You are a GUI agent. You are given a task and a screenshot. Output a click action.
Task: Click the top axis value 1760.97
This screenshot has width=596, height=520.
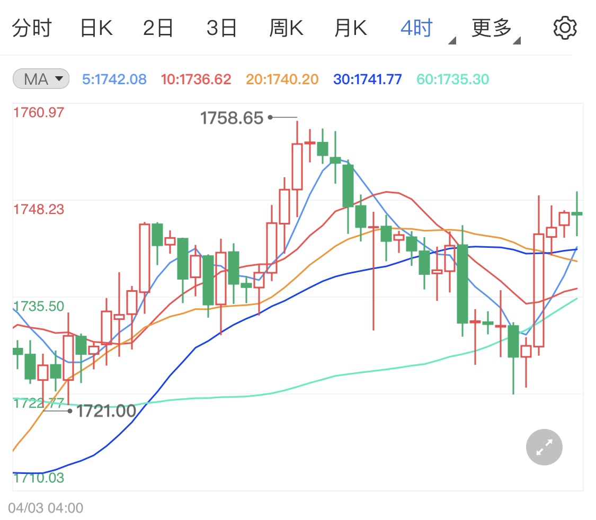tap(39, 112)
